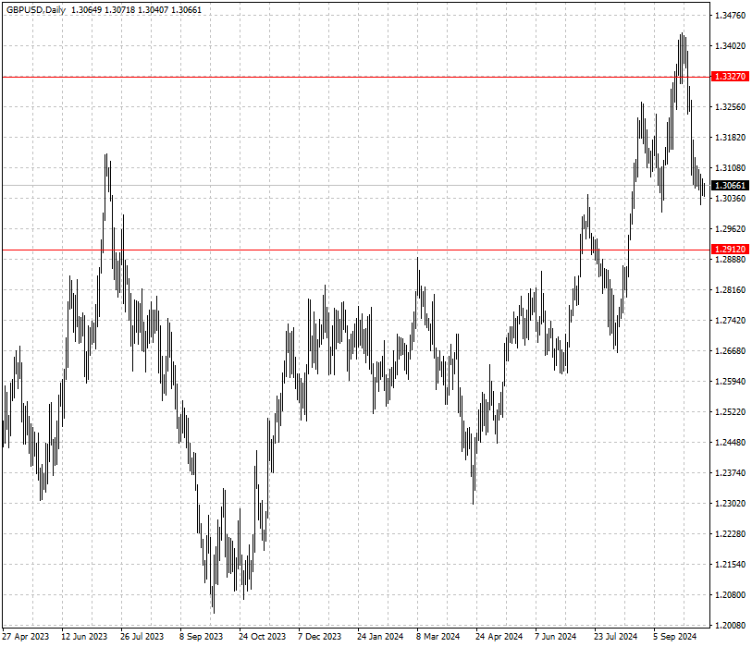Click the OHLC values in the chart header
Screen dimensions: 752x647
(136, 9)
